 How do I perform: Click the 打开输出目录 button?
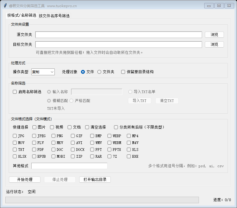coord(95,180)
